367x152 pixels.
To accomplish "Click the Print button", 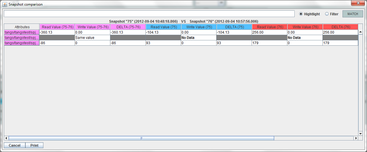I will point(35,145).
